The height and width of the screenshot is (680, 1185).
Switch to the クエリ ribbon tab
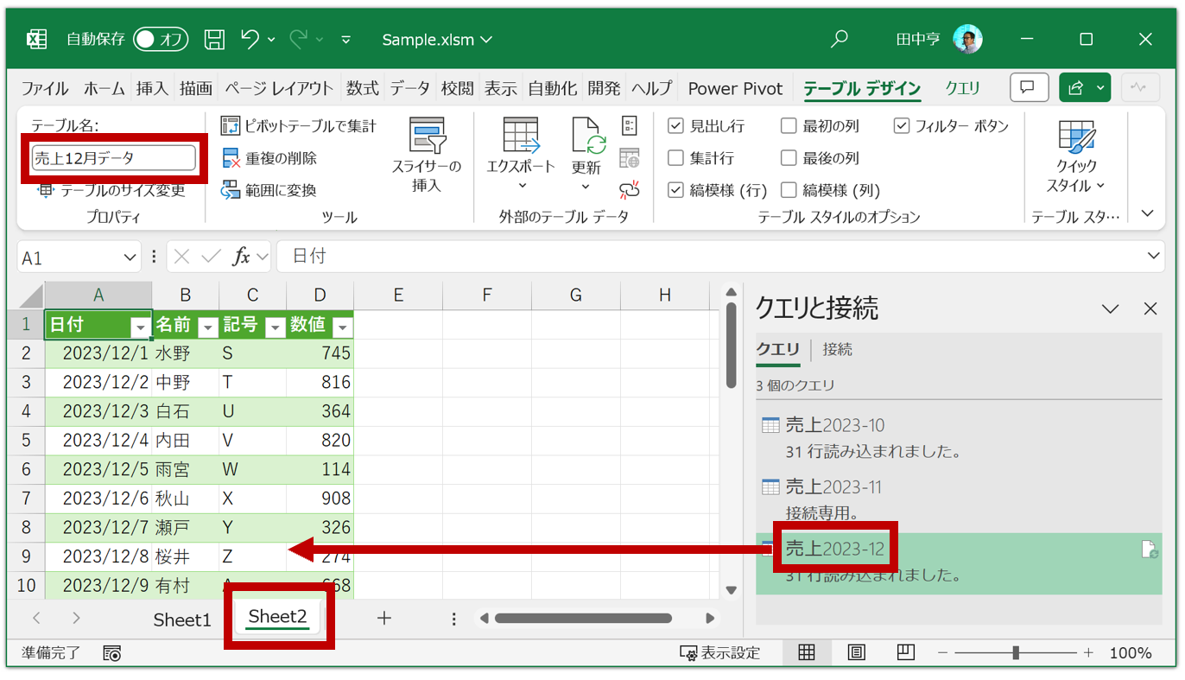[x=962, y=88]
